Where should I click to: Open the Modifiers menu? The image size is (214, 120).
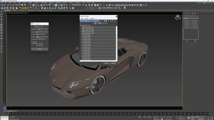30,3
